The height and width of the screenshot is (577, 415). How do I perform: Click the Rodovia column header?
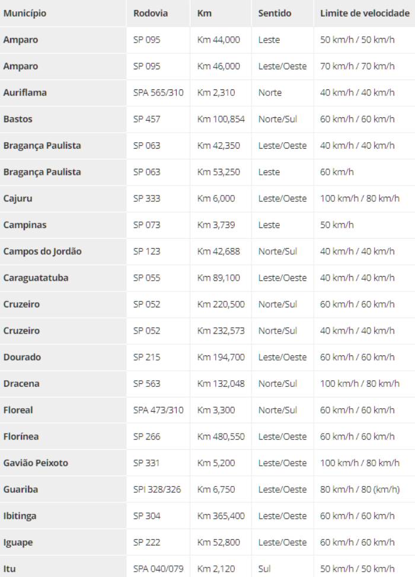151,13
